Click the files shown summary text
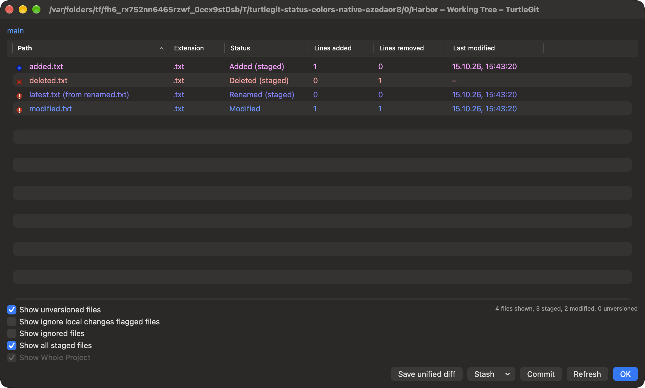Image resolution: width=645 pixels, height=388 pixels. pyautogui.click(x=566, y=309)
